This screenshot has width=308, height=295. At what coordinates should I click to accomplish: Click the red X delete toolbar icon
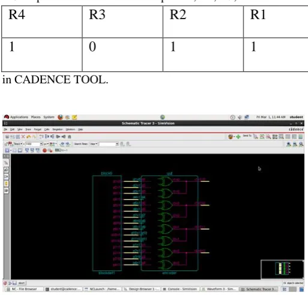pyautogui.click(x=23, y=137)
